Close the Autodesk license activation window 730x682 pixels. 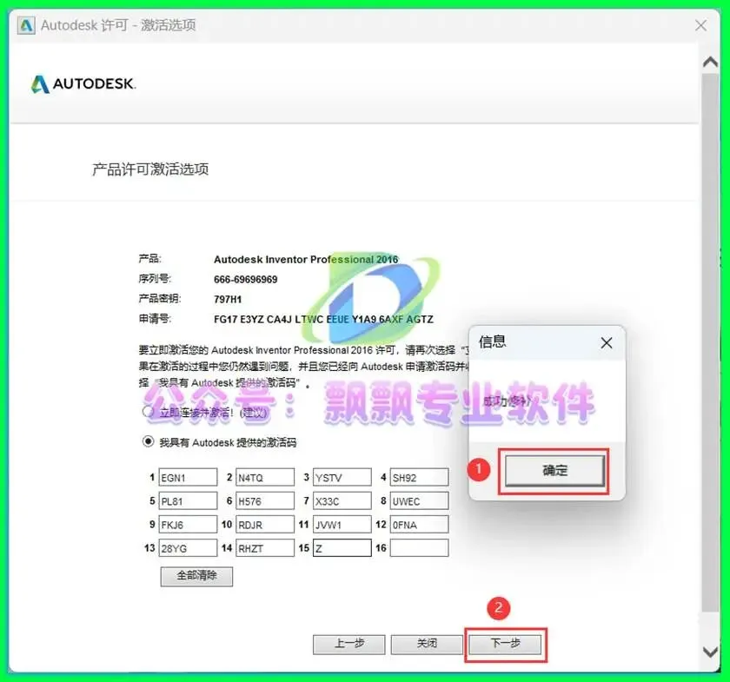click(x=700, y=25)
